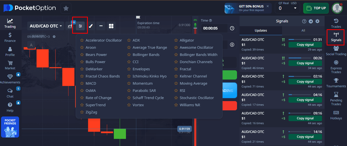
Task: Open chart time zone gear icon
Action: (x=54, y=37)
